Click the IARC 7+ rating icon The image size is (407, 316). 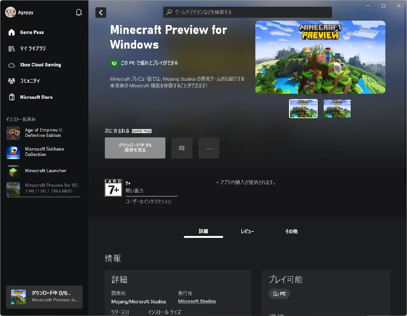pyautogui.click(x=113, y=188)
